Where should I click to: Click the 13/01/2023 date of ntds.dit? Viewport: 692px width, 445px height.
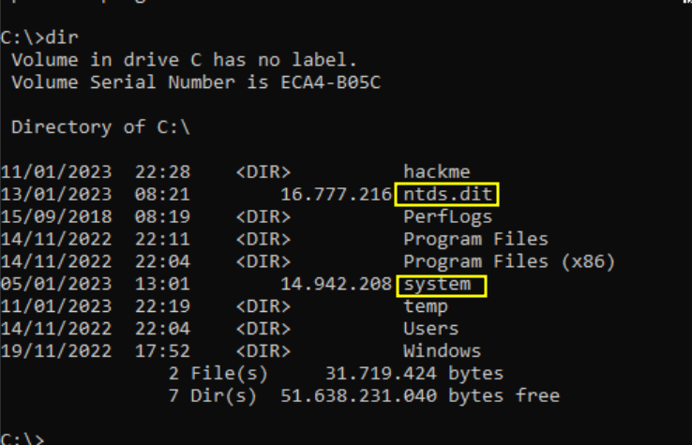55,195
